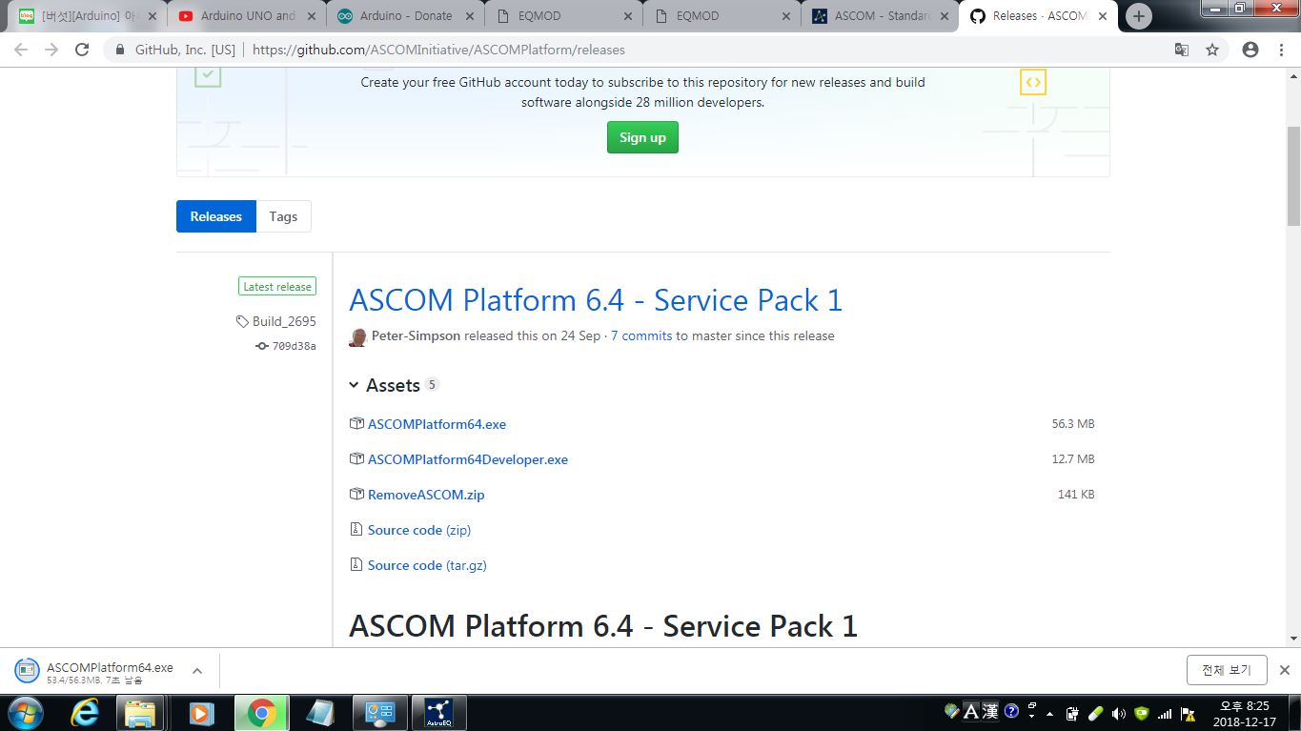Open the Windows Start menu

coord(24,712)
